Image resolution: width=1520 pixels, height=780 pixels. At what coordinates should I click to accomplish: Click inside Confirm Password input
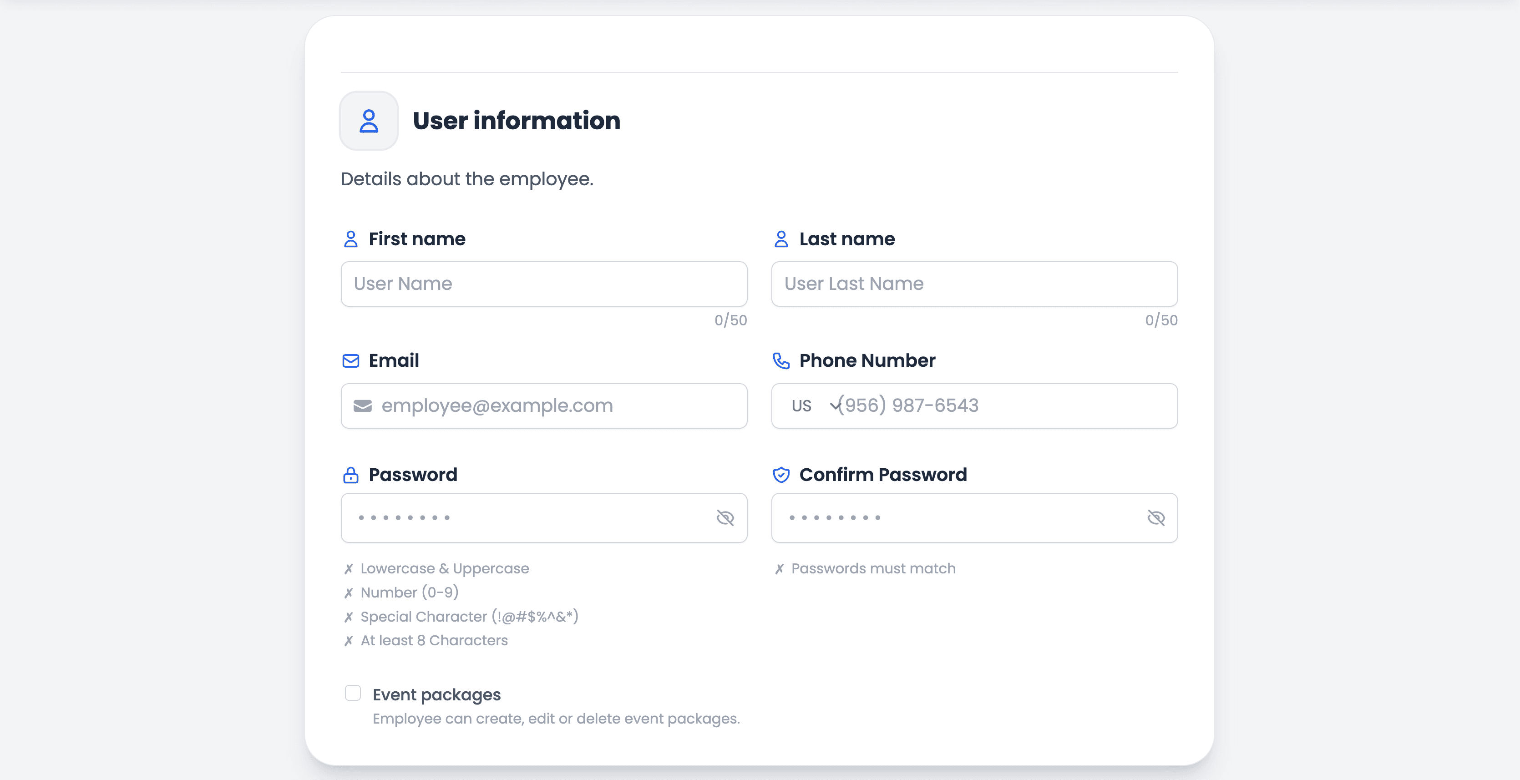click(x=962, y=518)
